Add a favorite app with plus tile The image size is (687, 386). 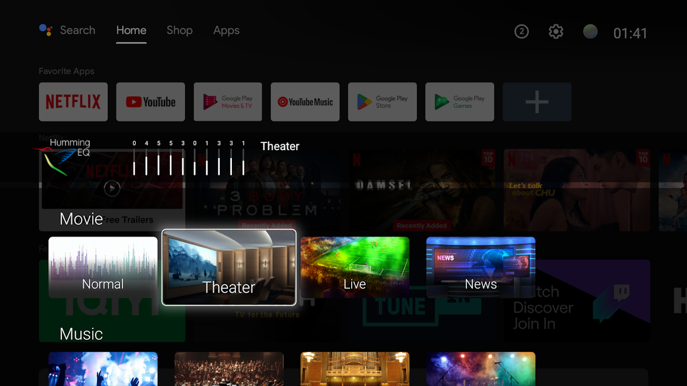point(537,102)
